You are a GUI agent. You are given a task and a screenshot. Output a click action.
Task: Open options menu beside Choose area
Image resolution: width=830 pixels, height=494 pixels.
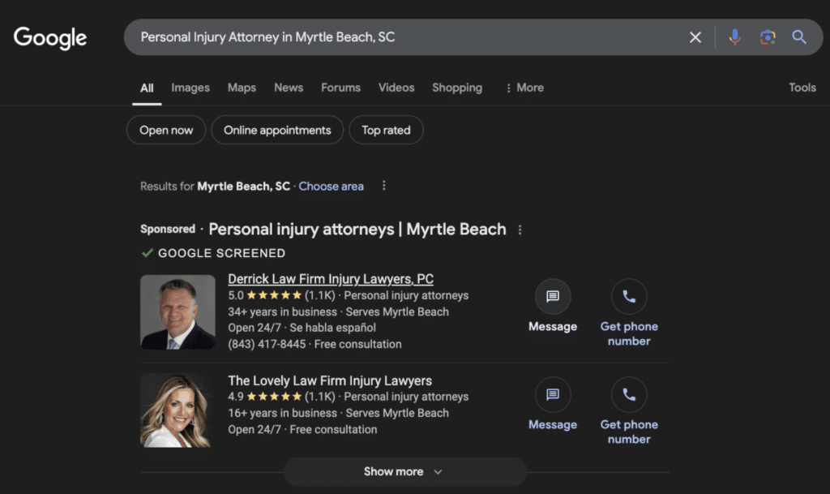(383, 186)
